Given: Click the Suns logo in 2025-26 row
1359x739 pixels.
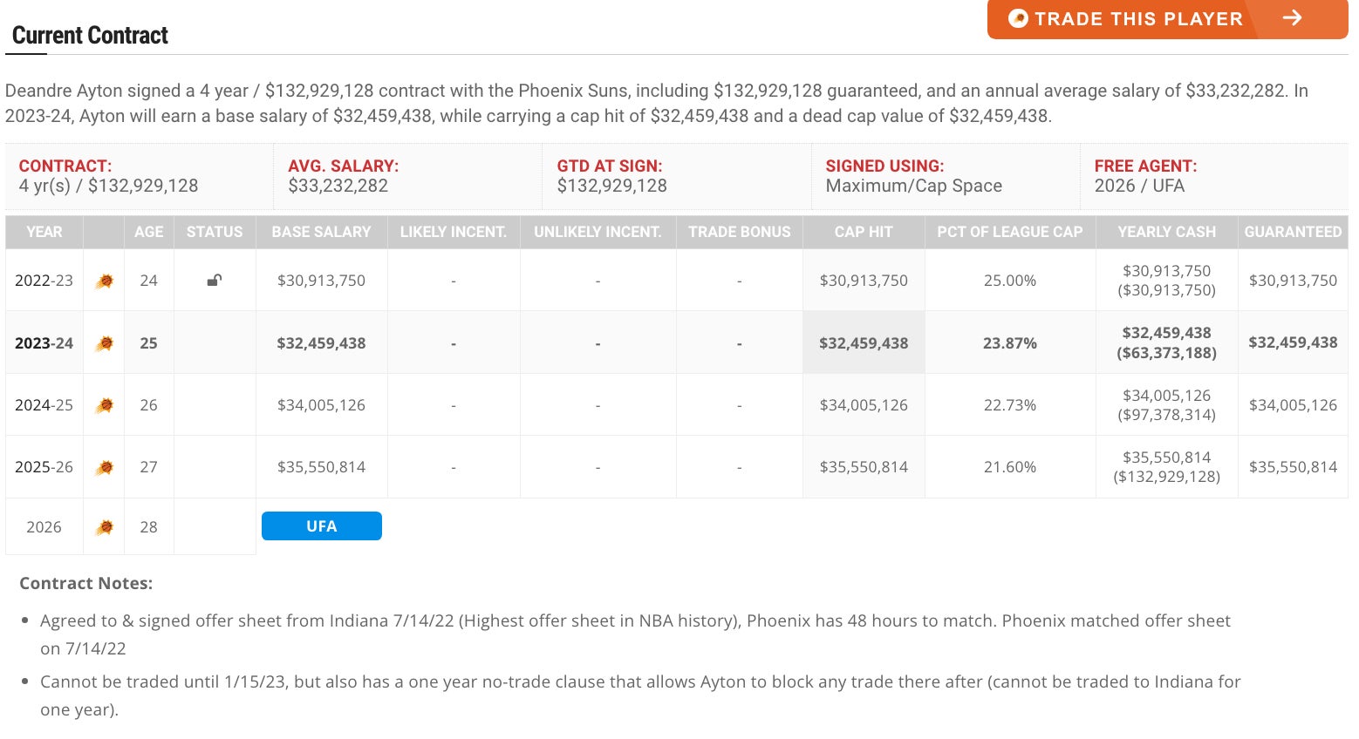Looking at the screenshot, I should (104, 467).
